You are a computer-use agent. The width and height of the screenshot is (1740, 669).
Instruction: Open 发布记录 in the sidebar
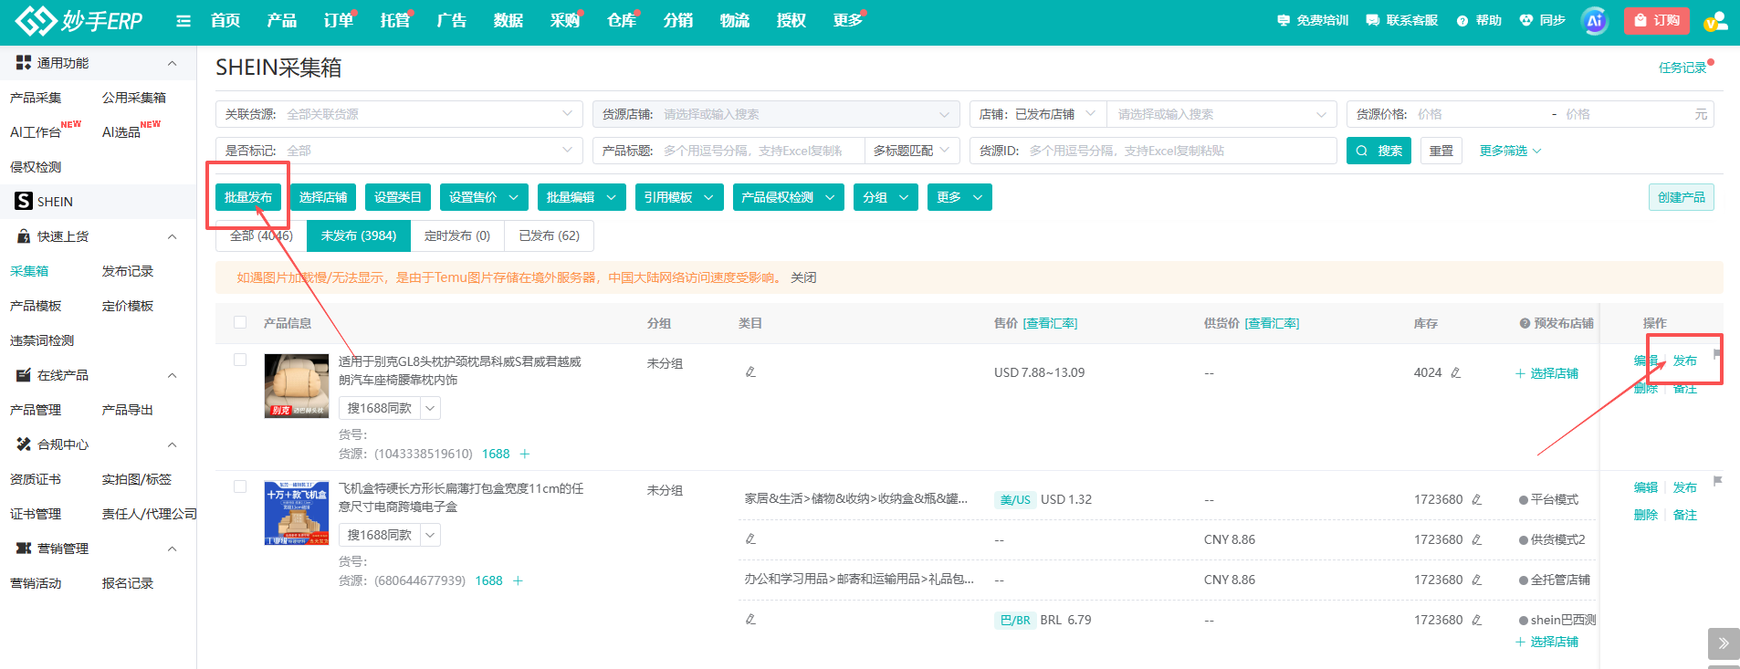[128, 271]
